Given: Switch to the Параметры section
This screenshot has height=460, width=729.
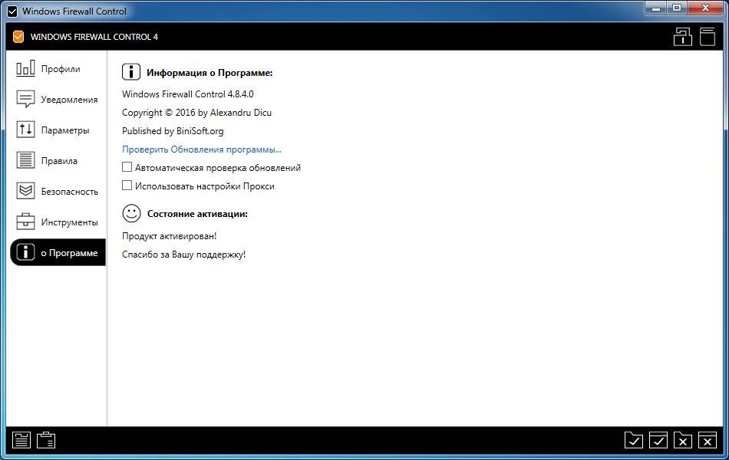Looking at the screenshot, I should (x=58, y=130).
